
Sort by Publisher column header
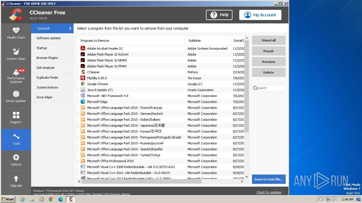tap(208, 41)
